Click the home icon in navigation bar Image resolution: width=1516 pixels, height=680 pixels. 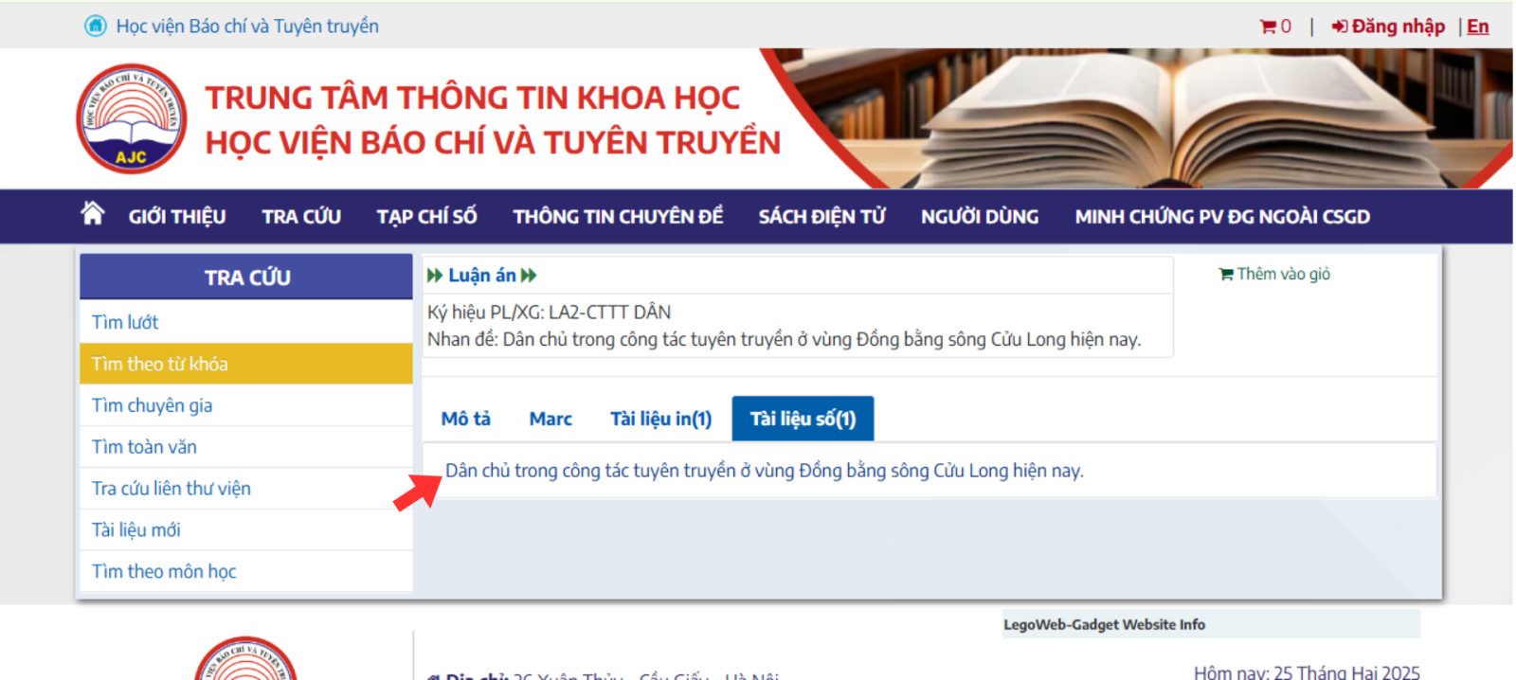[x=92, y=214]
